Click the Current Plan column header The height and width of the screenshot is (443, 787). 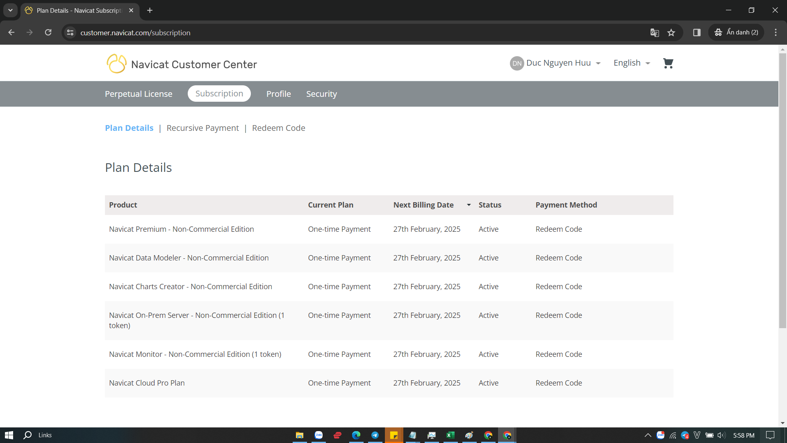click(331, 205)
